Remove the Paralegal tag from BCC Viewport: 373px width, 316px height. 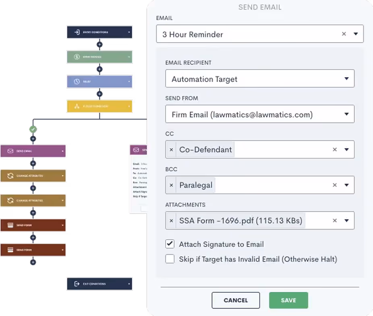point(171,185)
